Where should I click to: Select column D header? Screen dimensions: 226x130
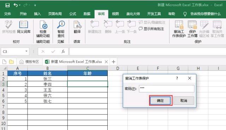pos(118,68)
